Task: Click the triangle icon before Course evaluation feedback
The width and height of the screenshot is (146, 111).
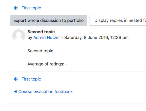Action: coord(15,92)
